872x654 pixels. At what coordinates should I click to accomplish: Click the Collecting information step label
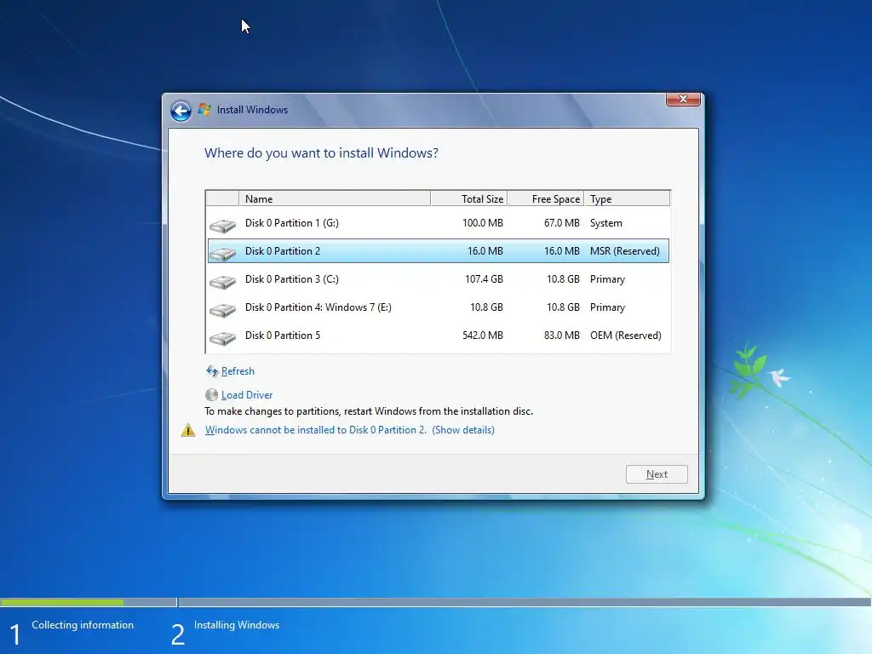[83, 625]
